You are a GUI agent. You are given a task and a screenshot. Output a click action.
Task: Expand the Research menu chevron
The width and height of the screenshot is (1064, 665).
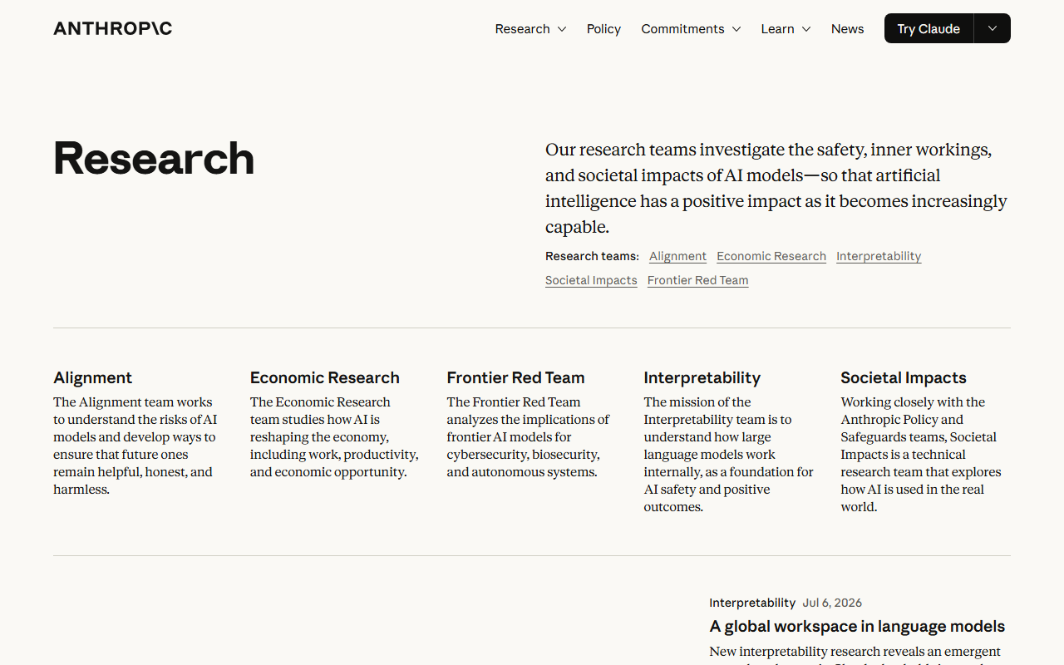[562, 29]
